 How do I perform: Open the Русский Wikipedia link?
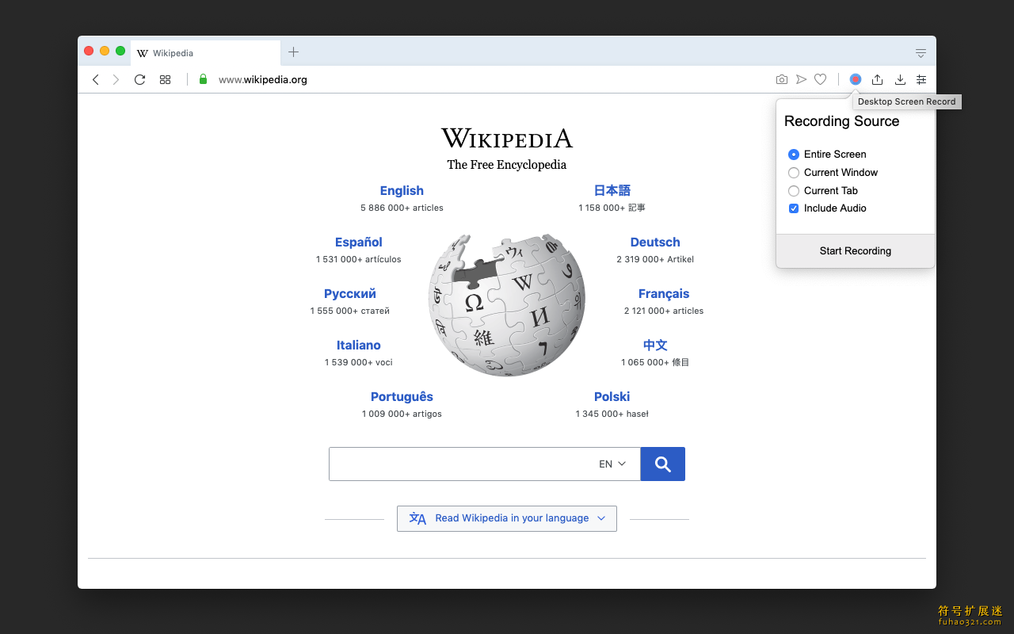[x=350, y=294]
